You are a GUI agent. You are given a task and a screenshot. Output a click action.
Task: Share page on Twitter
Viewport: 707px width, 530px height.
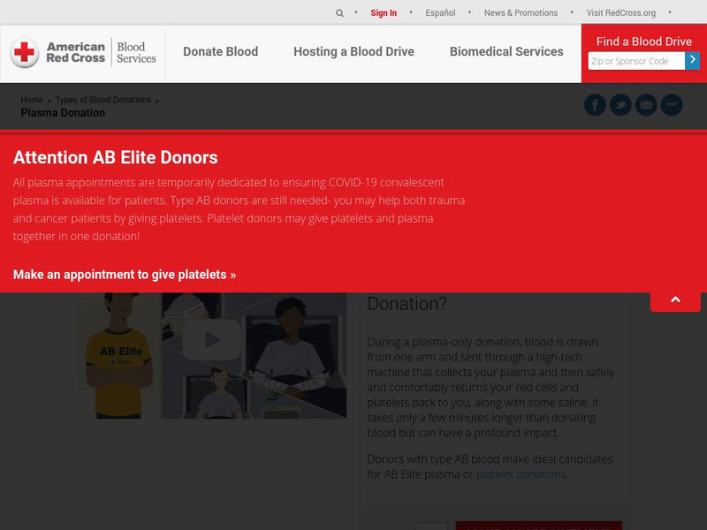pyautogui.click(x=620, y=105)
